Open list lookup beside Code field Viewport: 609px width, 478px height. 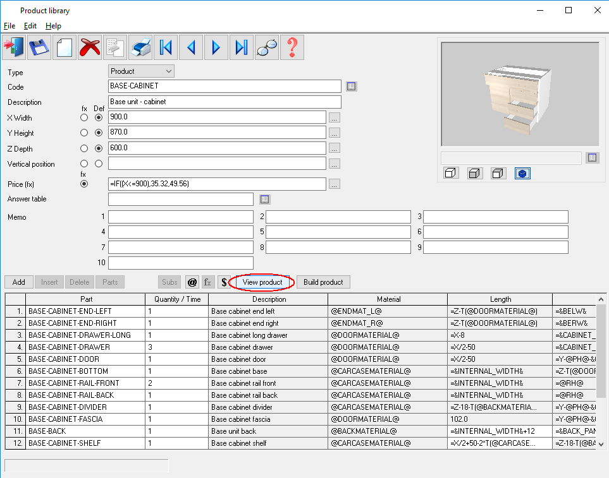click(352, 86)
